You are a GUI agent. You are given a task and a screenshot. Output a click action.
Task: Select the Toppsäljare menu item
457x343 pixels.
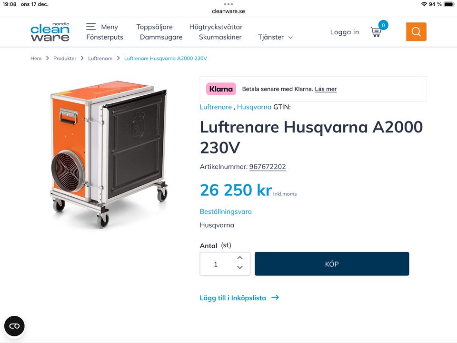click(x=154, y=27)
